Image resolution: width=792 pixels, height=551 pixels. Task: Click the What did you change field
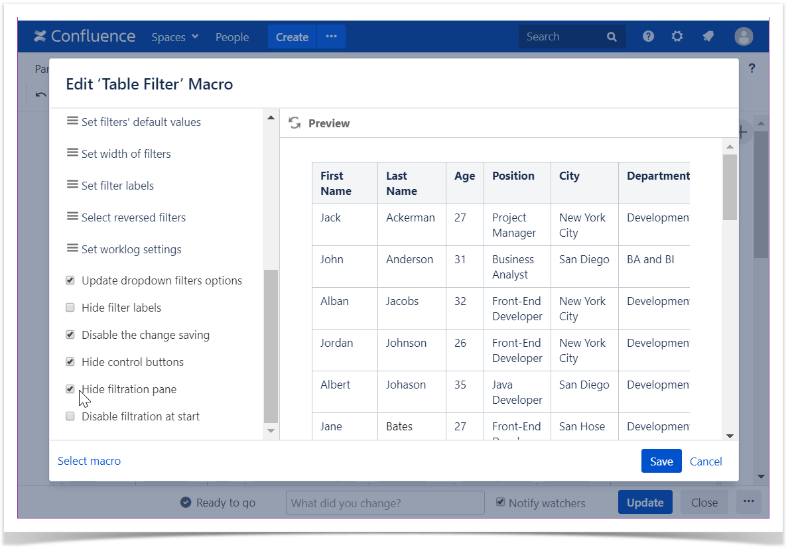[385, 503]
